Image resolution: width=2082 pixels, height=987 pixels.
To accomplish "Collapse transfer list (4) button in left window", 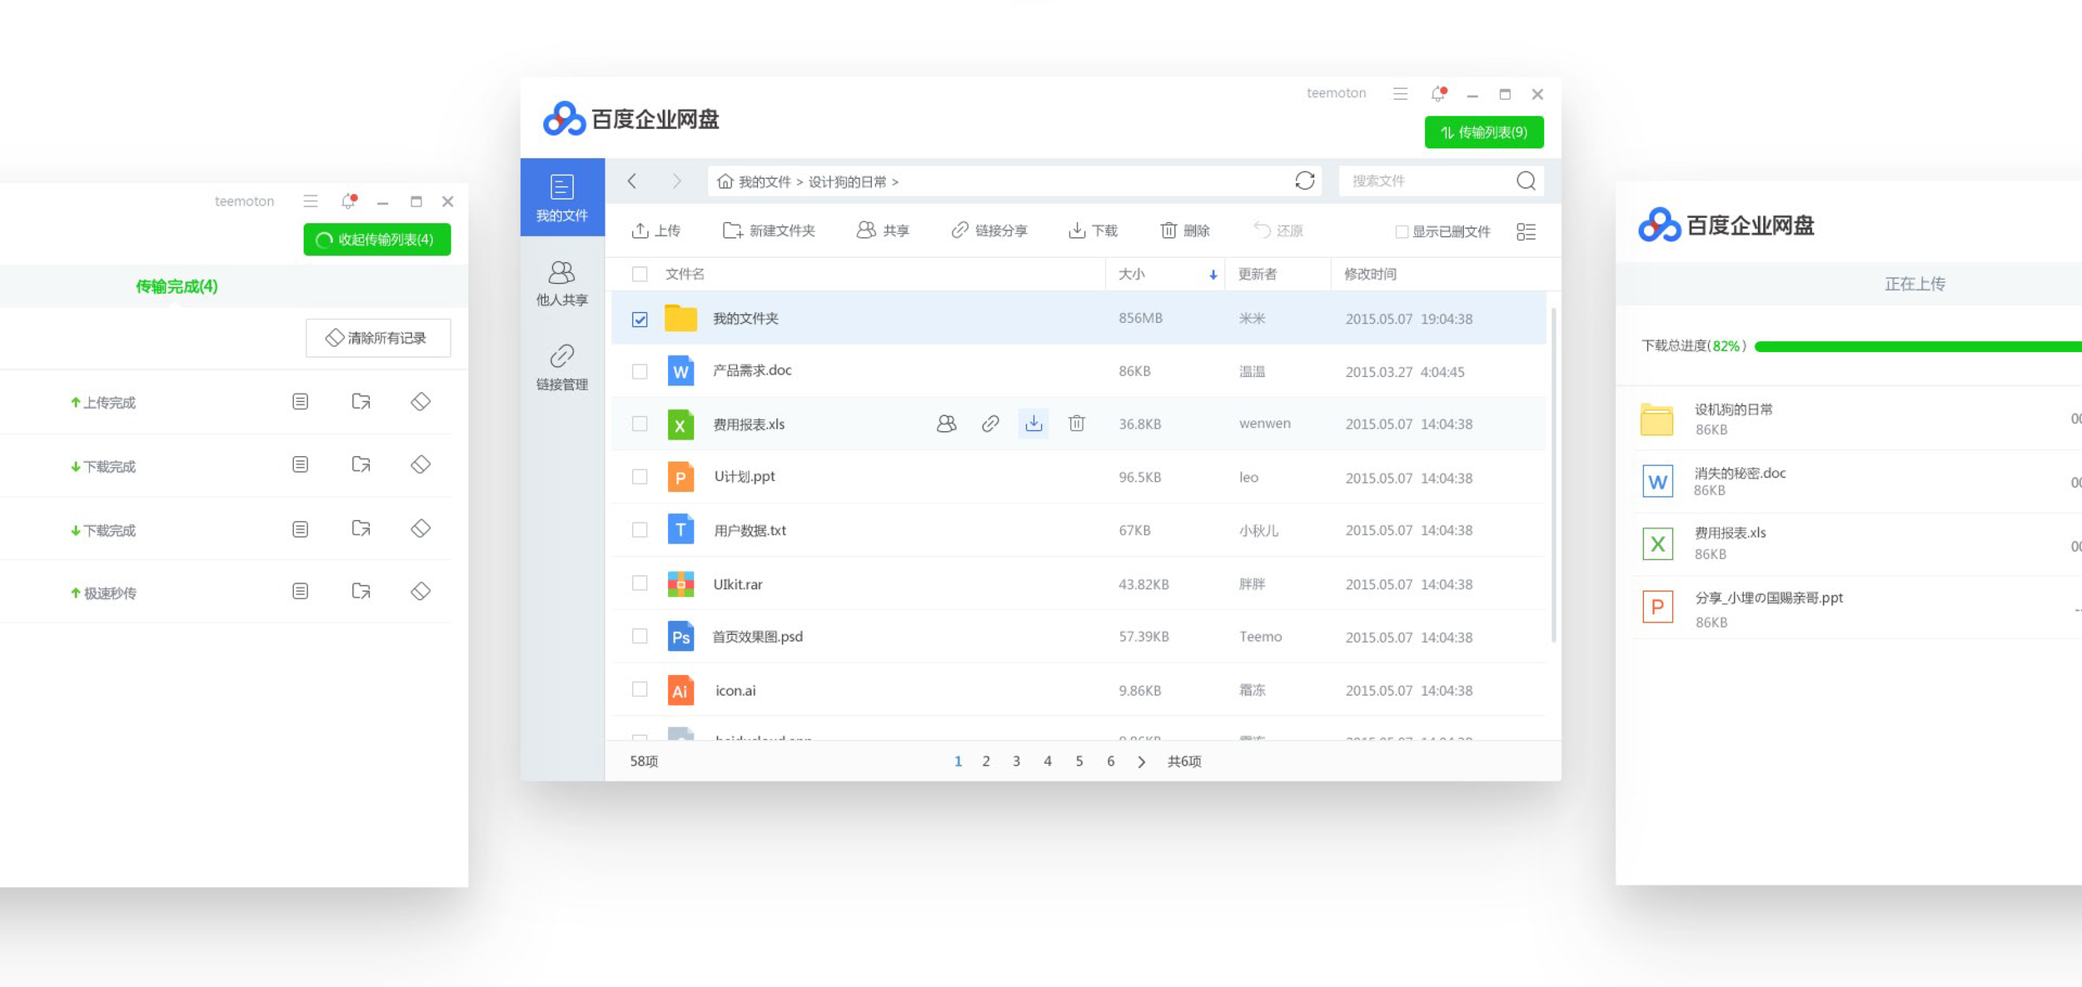I will tap(377, 240).
